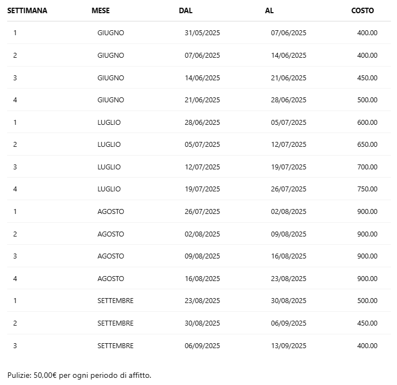This screenshot has width=397, height=385.
Task: Click the 700.00 cost cell
Action: (367, 167)
